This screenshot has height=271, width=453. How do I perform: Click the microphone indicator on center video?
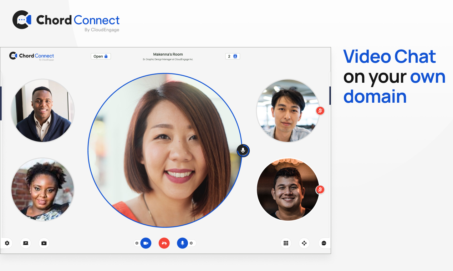243,150
